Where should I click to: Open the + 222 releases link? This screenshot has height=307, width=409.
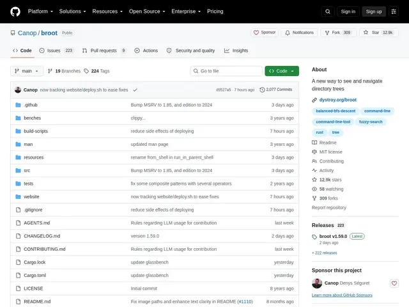(x=324, y=253)
